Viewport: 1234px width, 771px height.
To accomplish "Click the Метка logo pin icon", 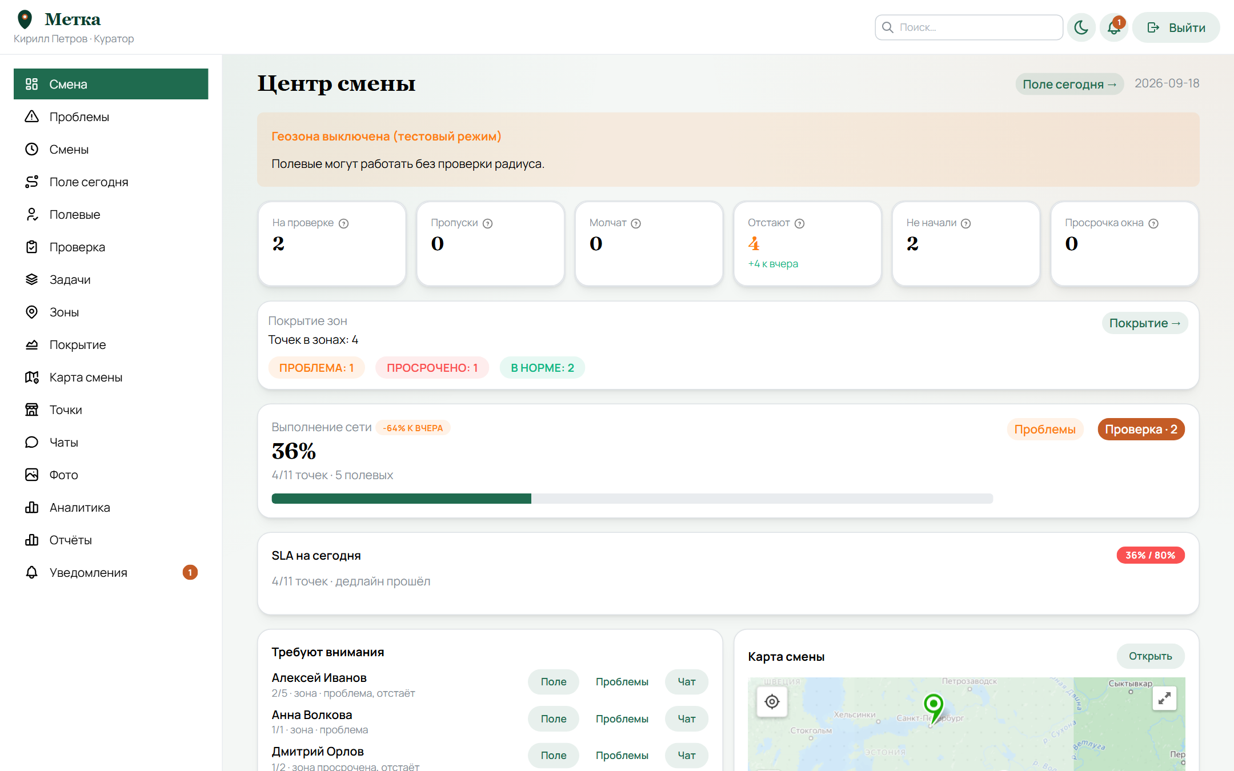I will 25,19.
